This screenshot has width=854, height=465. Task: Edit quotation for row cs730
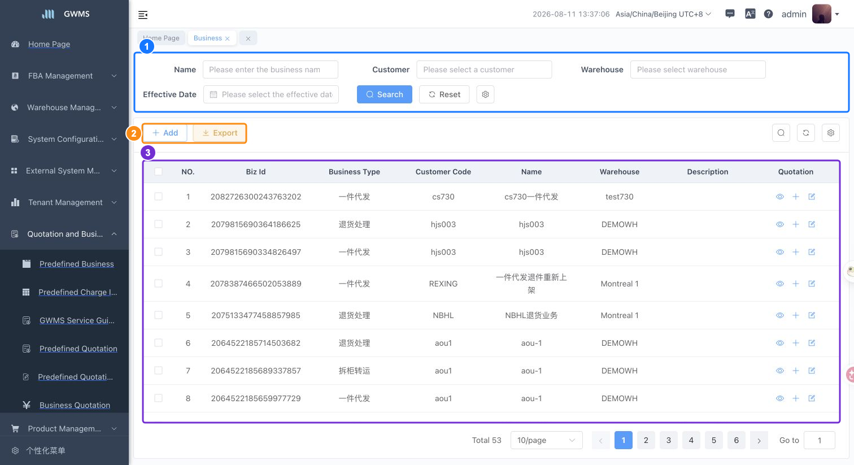point(812,197)
